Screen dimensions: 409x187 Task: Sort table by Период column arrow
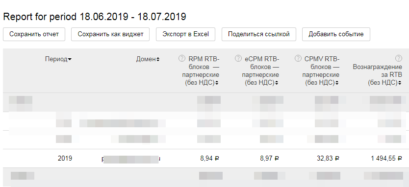pos(70,60)
